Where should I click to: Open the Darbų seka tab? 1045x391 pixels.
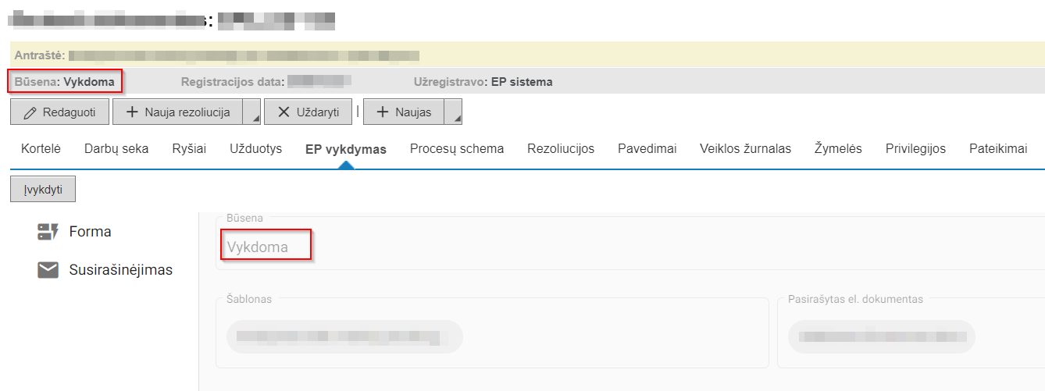click(x=116, y=148)
